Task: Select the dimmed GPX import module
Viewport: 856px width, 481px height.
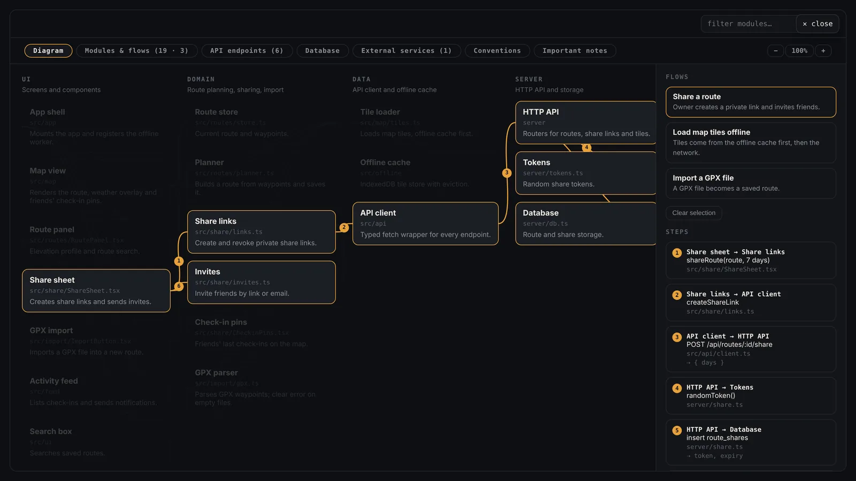Action: click(x=96, y=341)
